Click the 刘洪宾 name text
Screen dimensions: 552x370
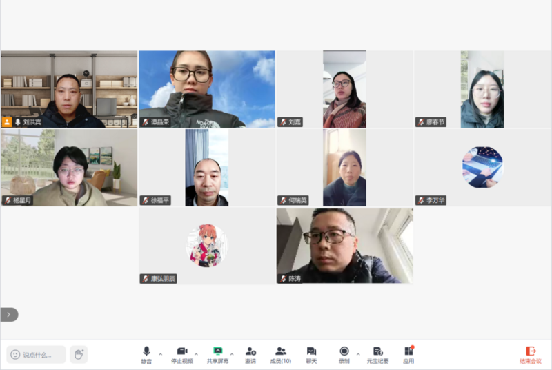[32, 122]
